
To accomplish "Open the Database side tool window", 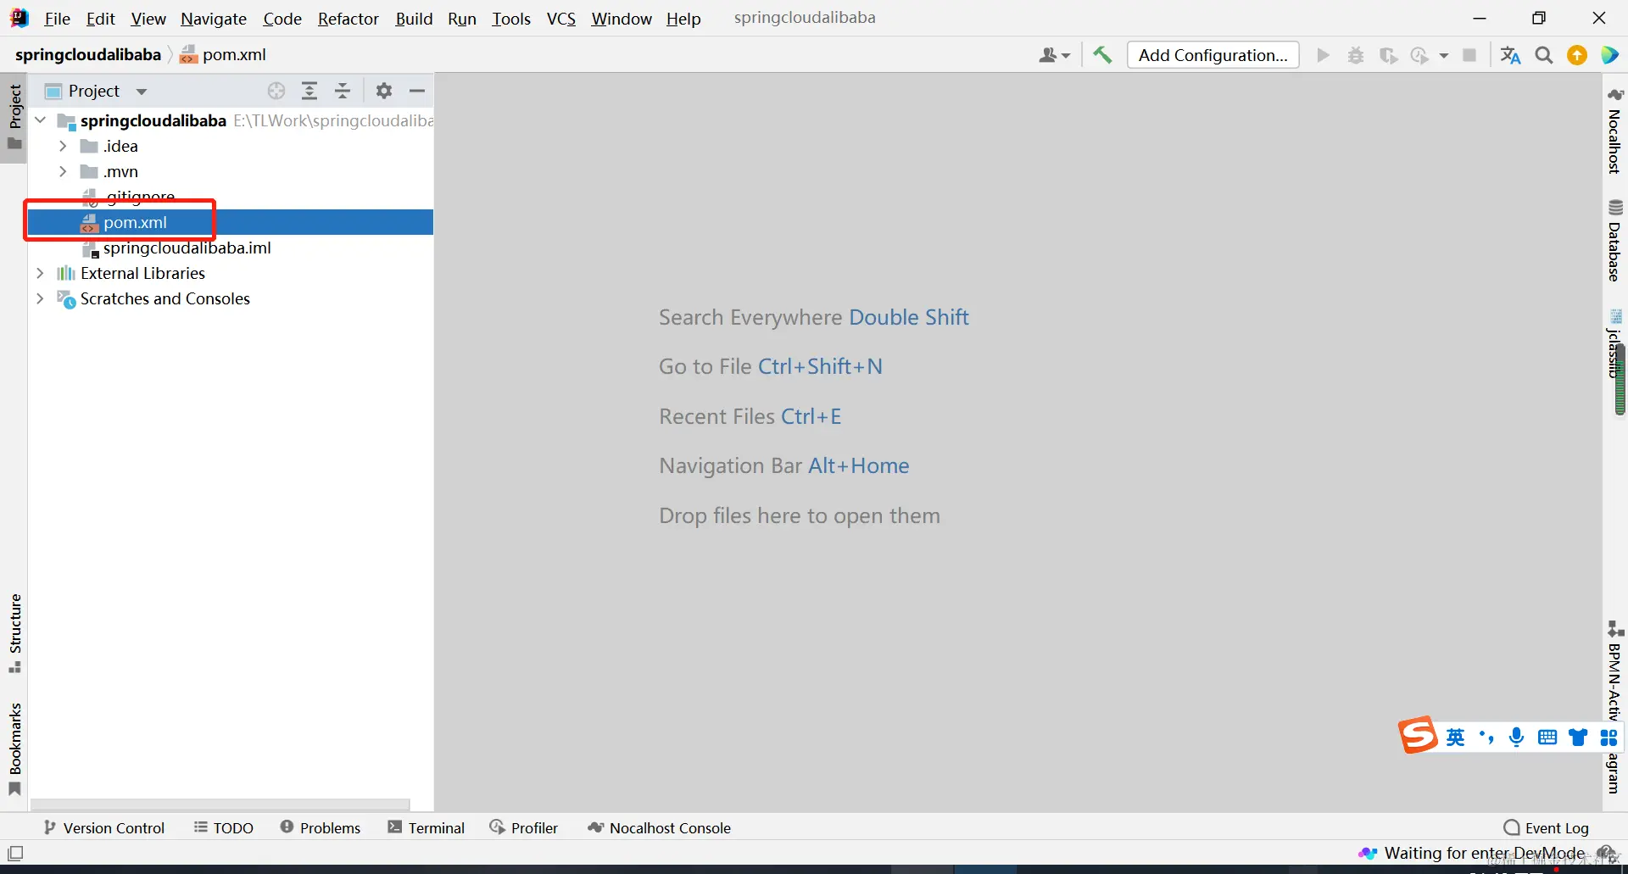I will tap(1615, 241).
